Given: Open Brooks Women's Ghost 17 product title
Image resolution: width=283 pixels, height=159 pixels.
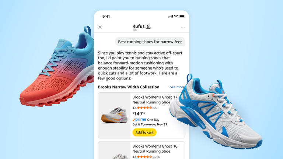Looking at the screenshot, I should point(155,100).
